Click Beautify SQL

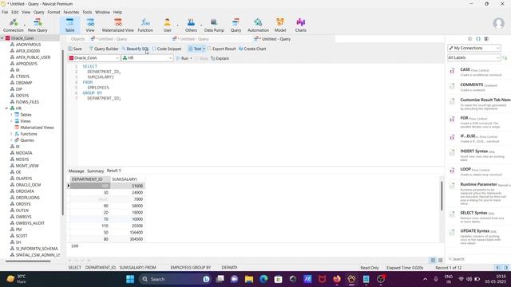pyautogui.click(x=135, y=49)
